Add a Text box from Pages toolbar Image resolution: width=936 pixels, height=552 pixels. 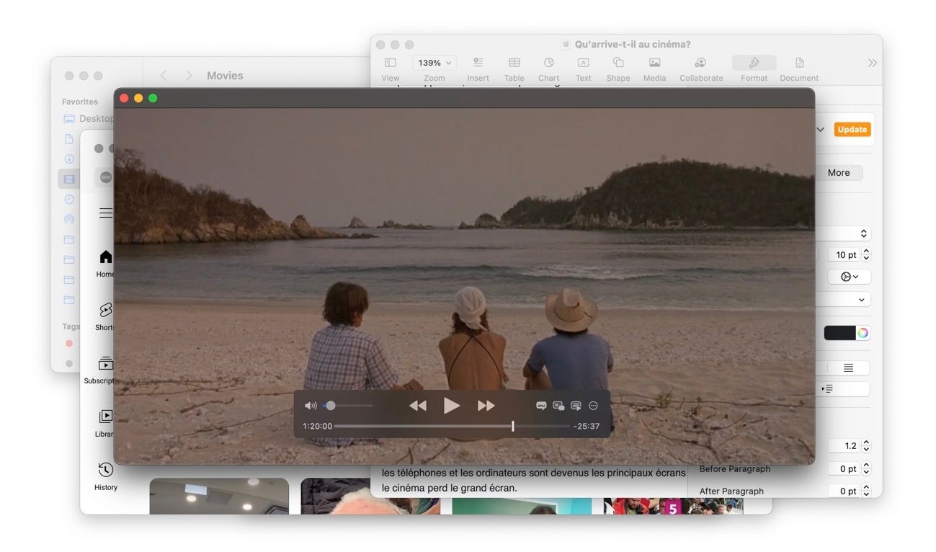584,69
